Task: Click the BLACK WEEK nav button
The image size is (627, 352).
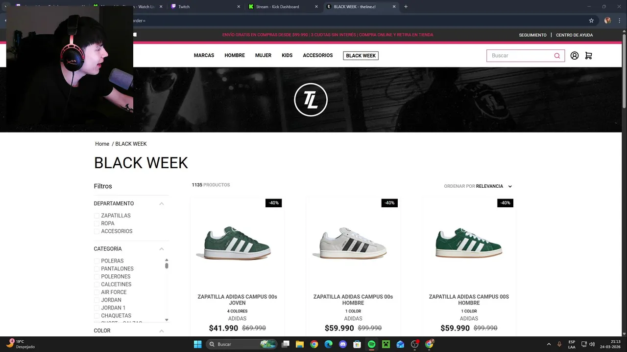Action: coord(361,56)
